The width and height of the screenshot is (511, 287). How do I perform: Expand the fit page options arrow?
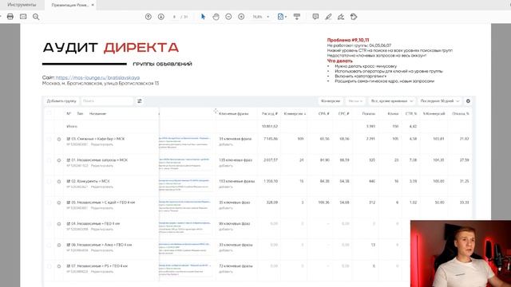pos(286,17)
